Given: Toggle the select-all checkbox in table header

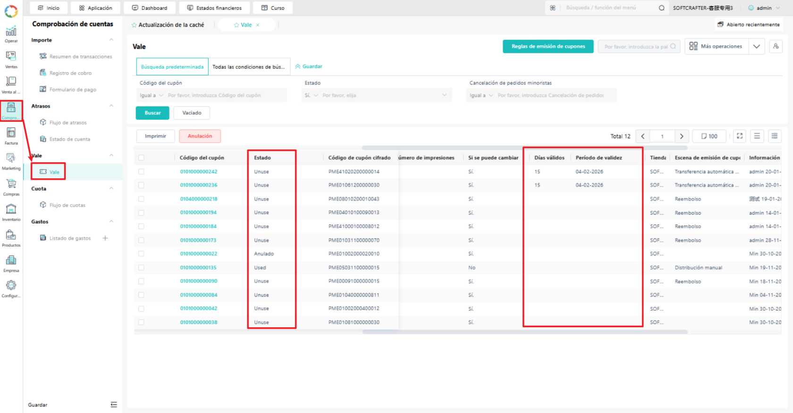Looking at the screenshot, I should pyautogui.click(x=141, y=158).
